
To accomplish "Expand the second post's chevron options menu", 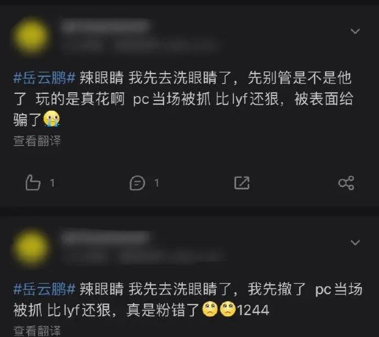I will [x=355, y=242].
